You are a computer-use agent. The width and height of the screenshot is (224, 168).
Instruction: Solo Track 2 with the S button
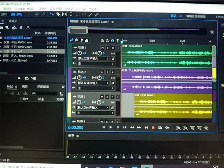click(x=107, y=72)
